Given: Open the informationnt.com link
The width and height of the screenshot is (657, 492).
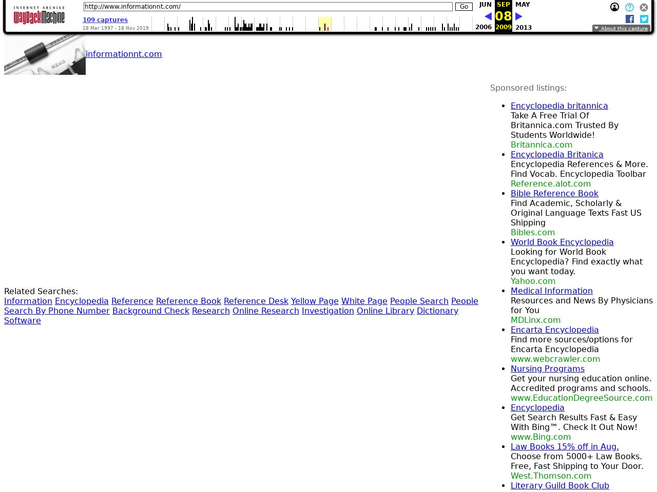Looking at the screenshot, I should (124, 54).
